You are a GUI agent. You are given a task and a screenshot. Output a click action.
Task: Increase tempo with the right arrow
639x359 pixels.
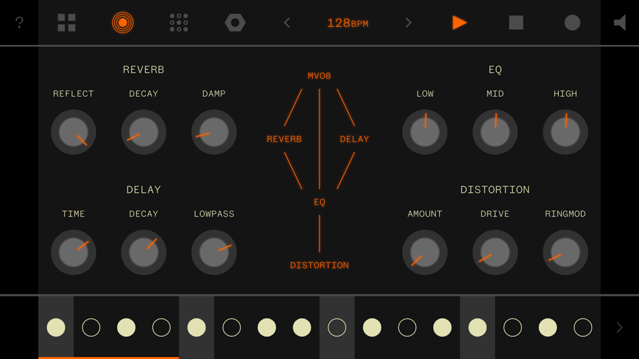click(x=408, y=23)
